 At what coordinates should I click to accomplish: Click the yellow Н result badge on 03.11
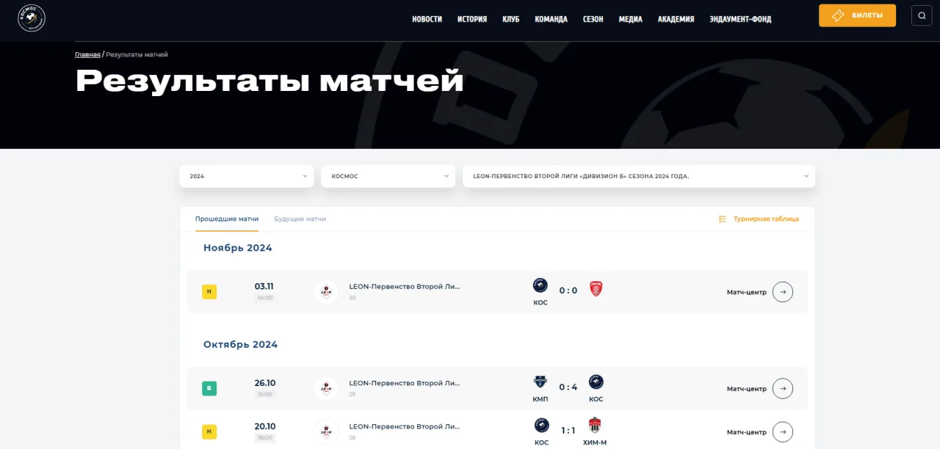point(209,292)
